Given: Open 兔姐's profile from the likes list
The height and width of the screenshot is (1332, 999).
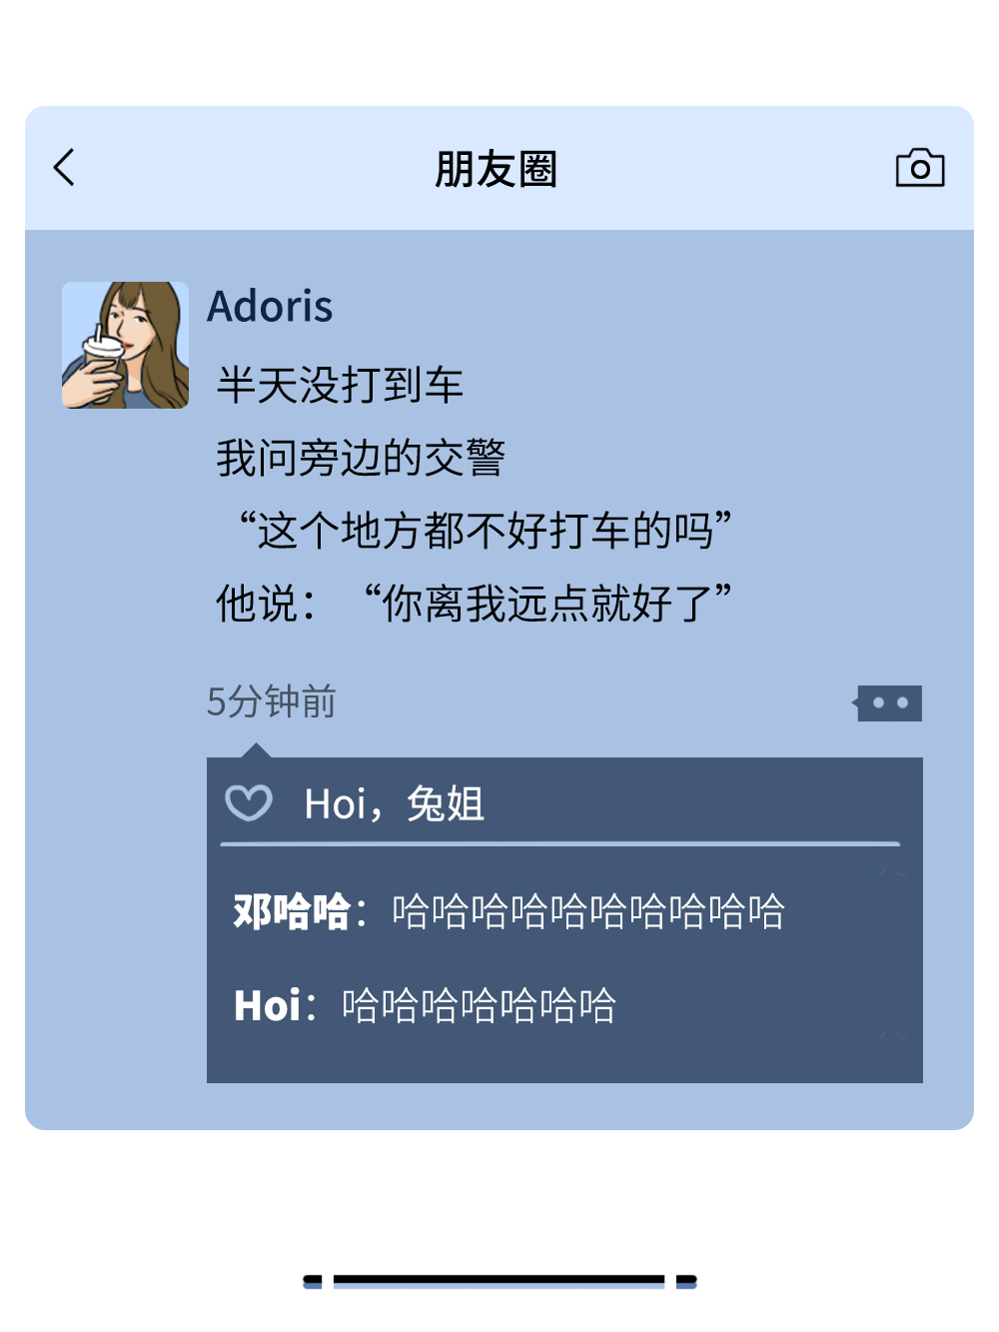Looking at the screenshot, I should point(446,803).
